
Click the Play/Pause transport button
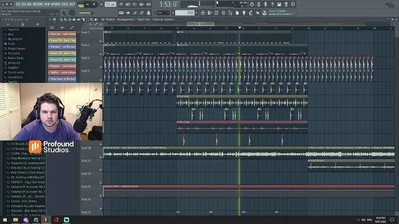pos(87,4)
